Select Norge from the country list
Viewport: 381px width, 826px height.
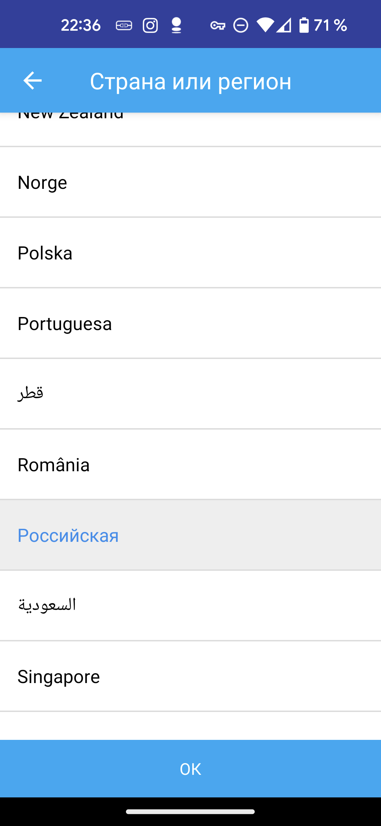(x=190, y=182)
